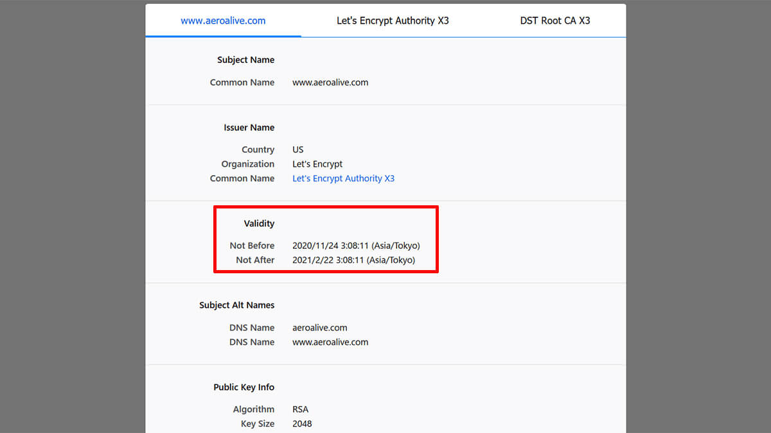Switch to the www.aeroalive.com certificate tab
Image resolution: width=771 pixels, height=433 pixels.
223,21
